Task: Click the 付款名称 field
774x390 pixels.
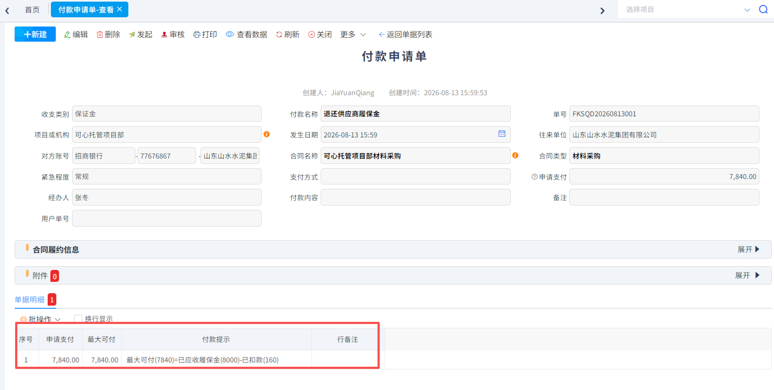Action: pyautogui.click(x=415, y=114)
